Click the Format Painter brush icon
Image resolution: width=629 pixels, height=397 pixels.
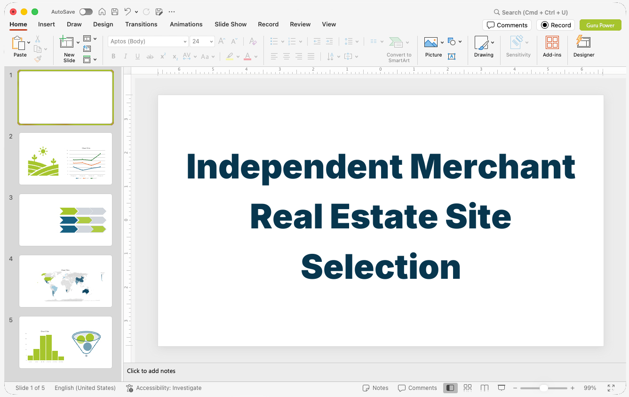[x=38, y=59]
